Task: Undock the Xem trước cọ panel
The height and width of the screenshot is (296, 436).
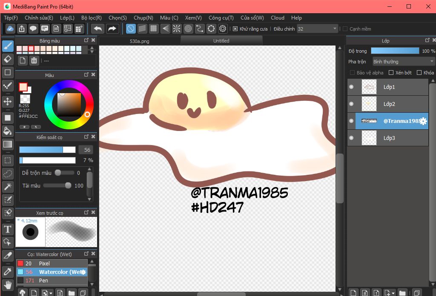Action: tap(86, 212)
